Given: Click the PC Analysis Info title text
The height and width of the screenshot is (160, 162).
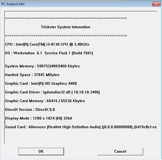Looking at the screenshot, I should (13, 4).
